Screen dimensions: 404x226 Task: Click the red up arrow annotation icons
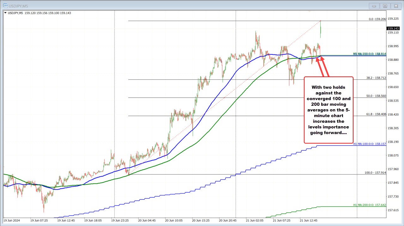[x=321, y=66]
